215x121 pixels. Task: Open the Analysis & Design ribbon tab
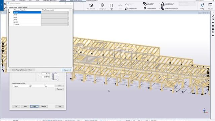tap(76, 1)
